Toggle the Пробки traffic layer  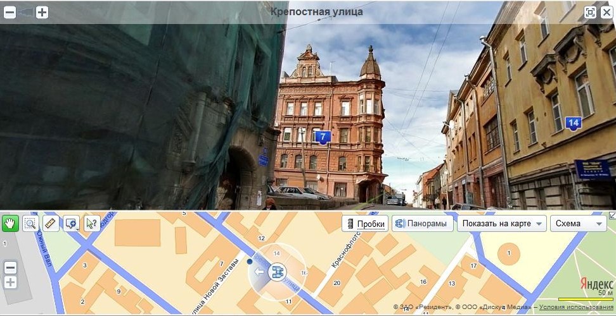pyautogui.click(x=364, y=224)
